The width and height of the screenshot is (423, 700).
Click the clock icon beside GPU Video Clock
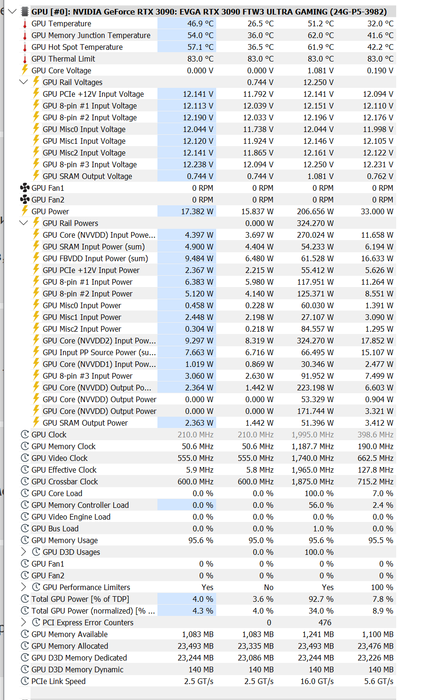pos(25,458)
